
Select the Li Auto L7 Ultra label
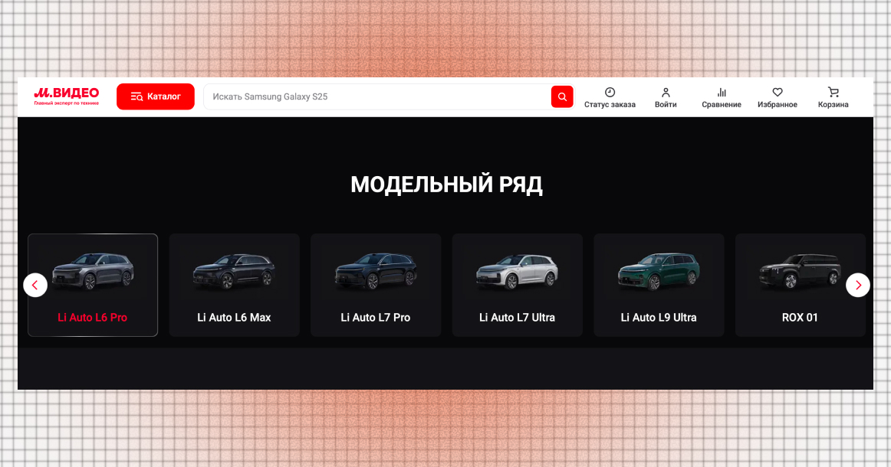pyautogui.click(x=517, y=317)
